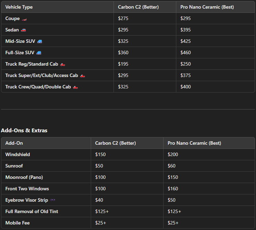This screenshot has width=256, height=230.
Task: Click the Mobile Fee row label
Action: click(x=18, y=223)
